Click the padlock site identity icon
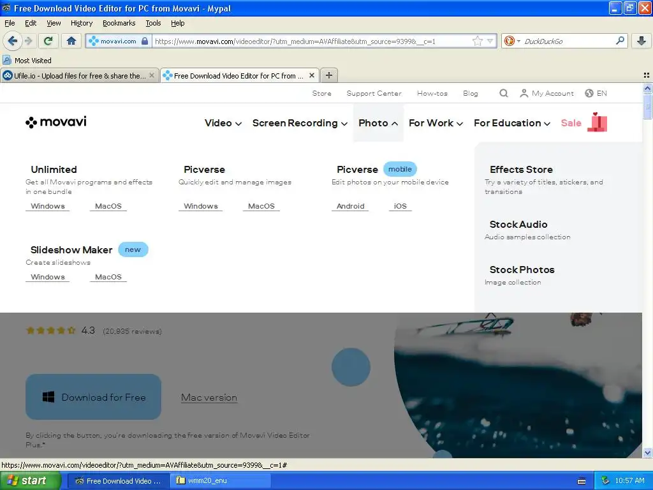The width and height of the screenshot is (653, 490). click(x=145, y=41)
